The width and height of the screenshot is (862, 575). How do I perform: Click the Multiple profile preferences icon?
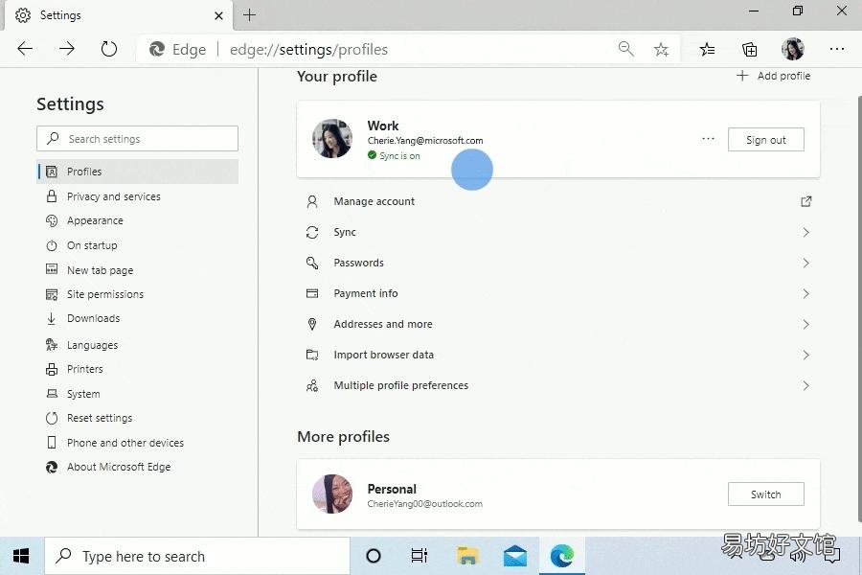click(x=312, y=385)
